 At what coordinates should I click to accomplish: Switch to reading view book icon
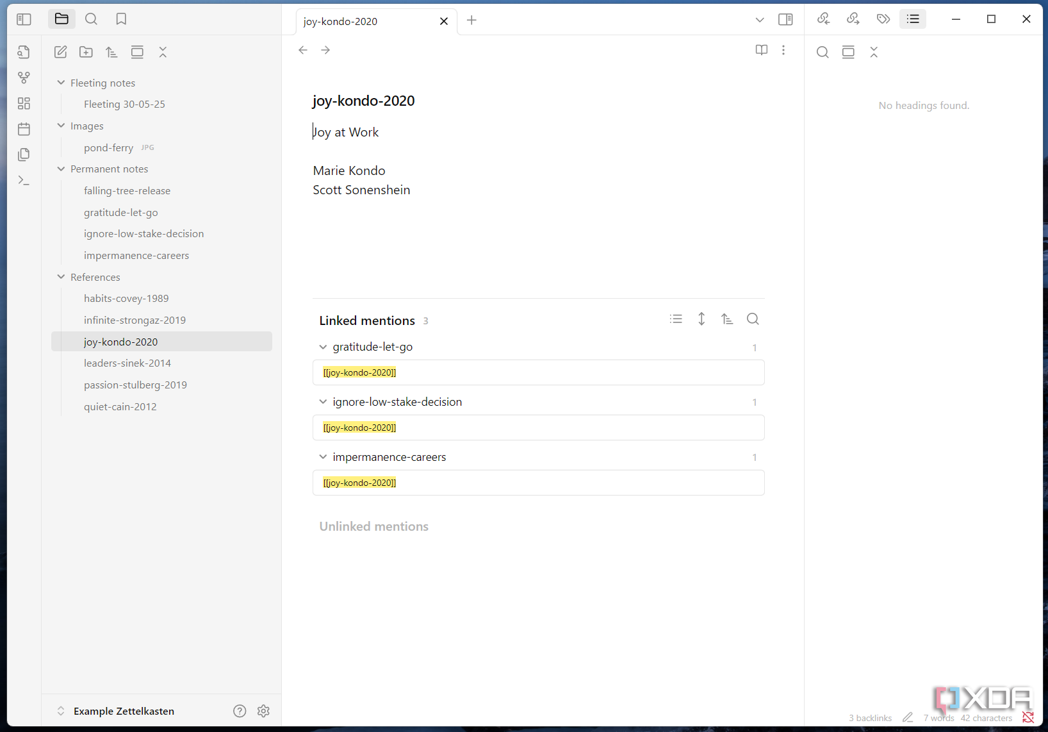pos(761,50)
